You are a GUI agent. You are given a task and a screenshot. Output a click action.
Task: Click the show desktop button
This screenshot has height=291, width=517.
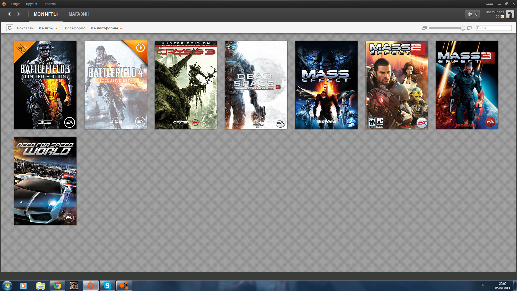515,286
